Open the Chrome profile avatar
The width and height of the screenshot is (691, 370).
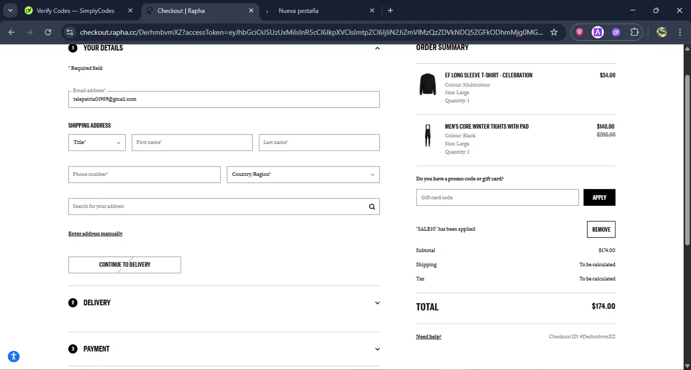pyautogui.click(x=662, y=32)
